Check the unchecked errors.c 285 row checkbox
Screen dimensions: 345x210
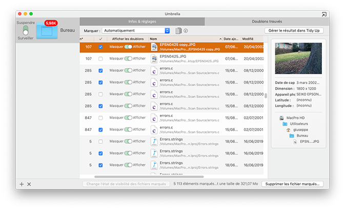click(100, 94)
